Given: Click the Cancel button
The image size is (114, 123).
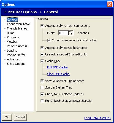Looking at the screenshot, I should tap(20, 117).
